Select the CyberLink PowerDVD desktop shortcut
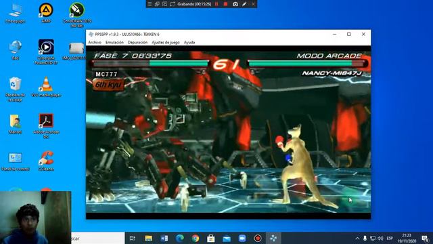 tap(46, 52)
